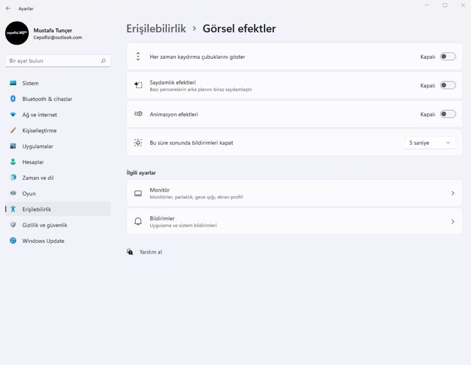Click the back arrow icon next to Ayarlar

[x=8, y=8]
